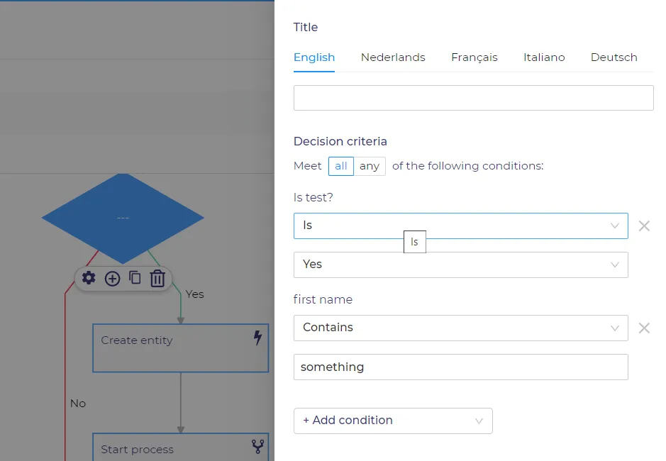This screenshot has width=666, height=461.
Task: Delete the node with the trash icon
Action: point(157,279)
